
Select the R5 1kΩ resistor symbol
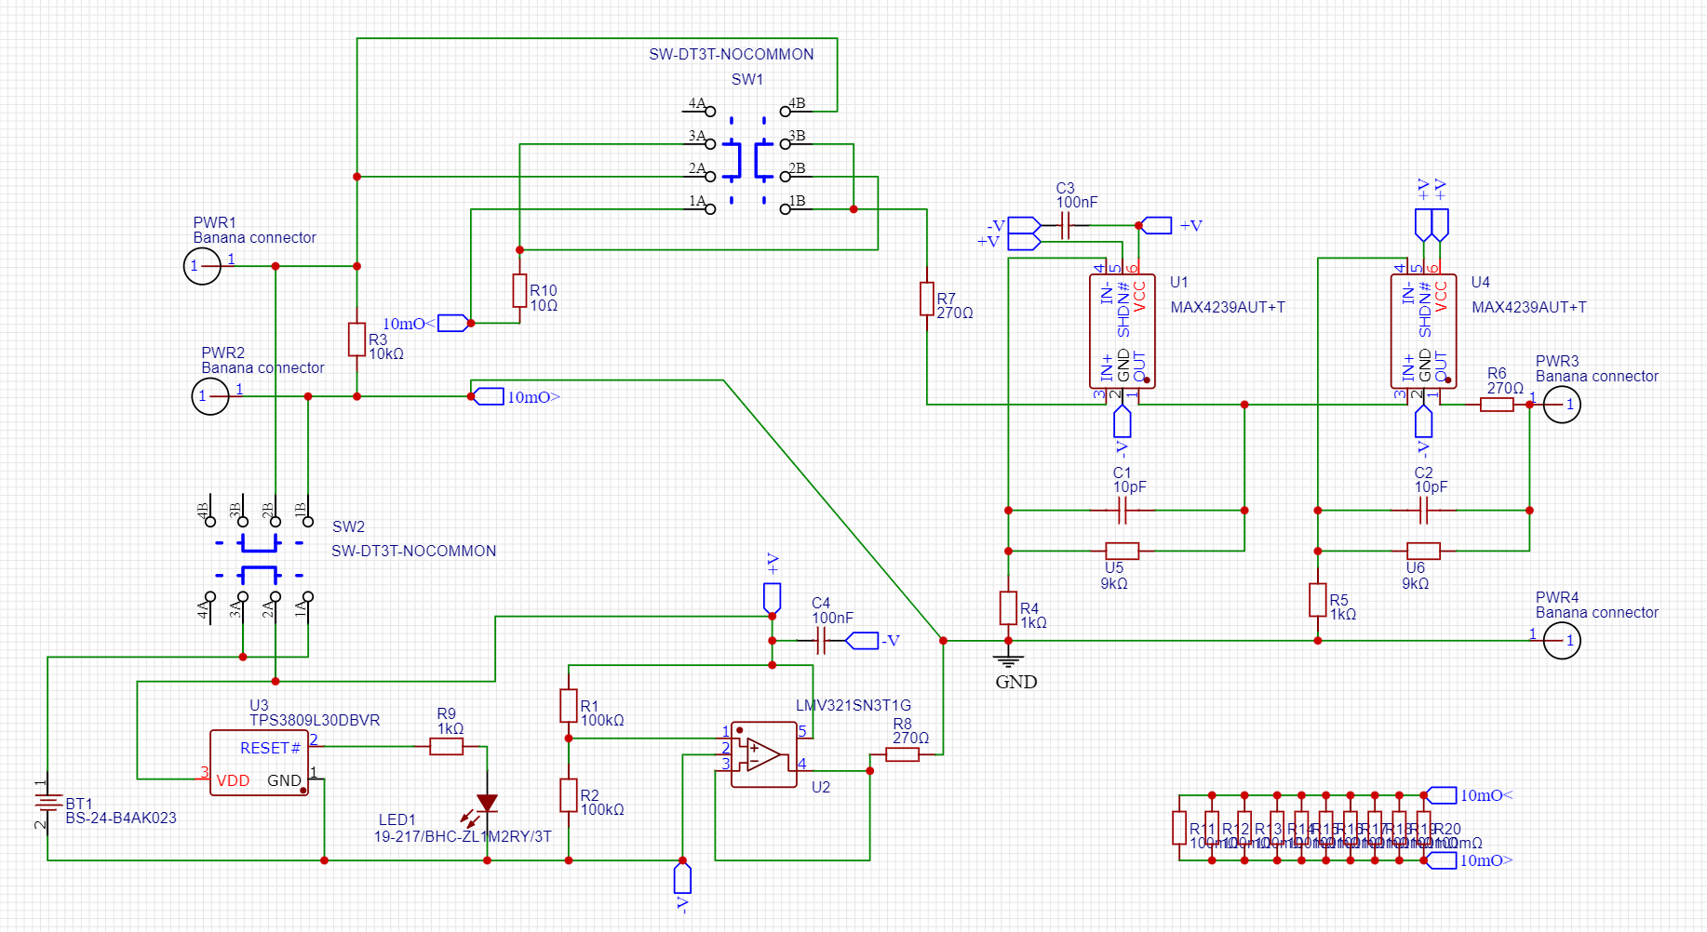coord(1318,600)
